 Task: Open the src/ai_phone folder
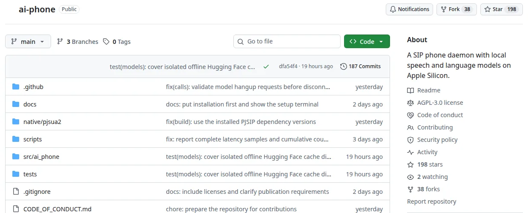click(41, 157)
